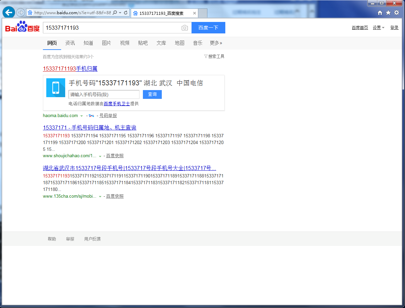
Task: Expand the address bar autocomplete dropdown arrow
Action: (120, 12)
